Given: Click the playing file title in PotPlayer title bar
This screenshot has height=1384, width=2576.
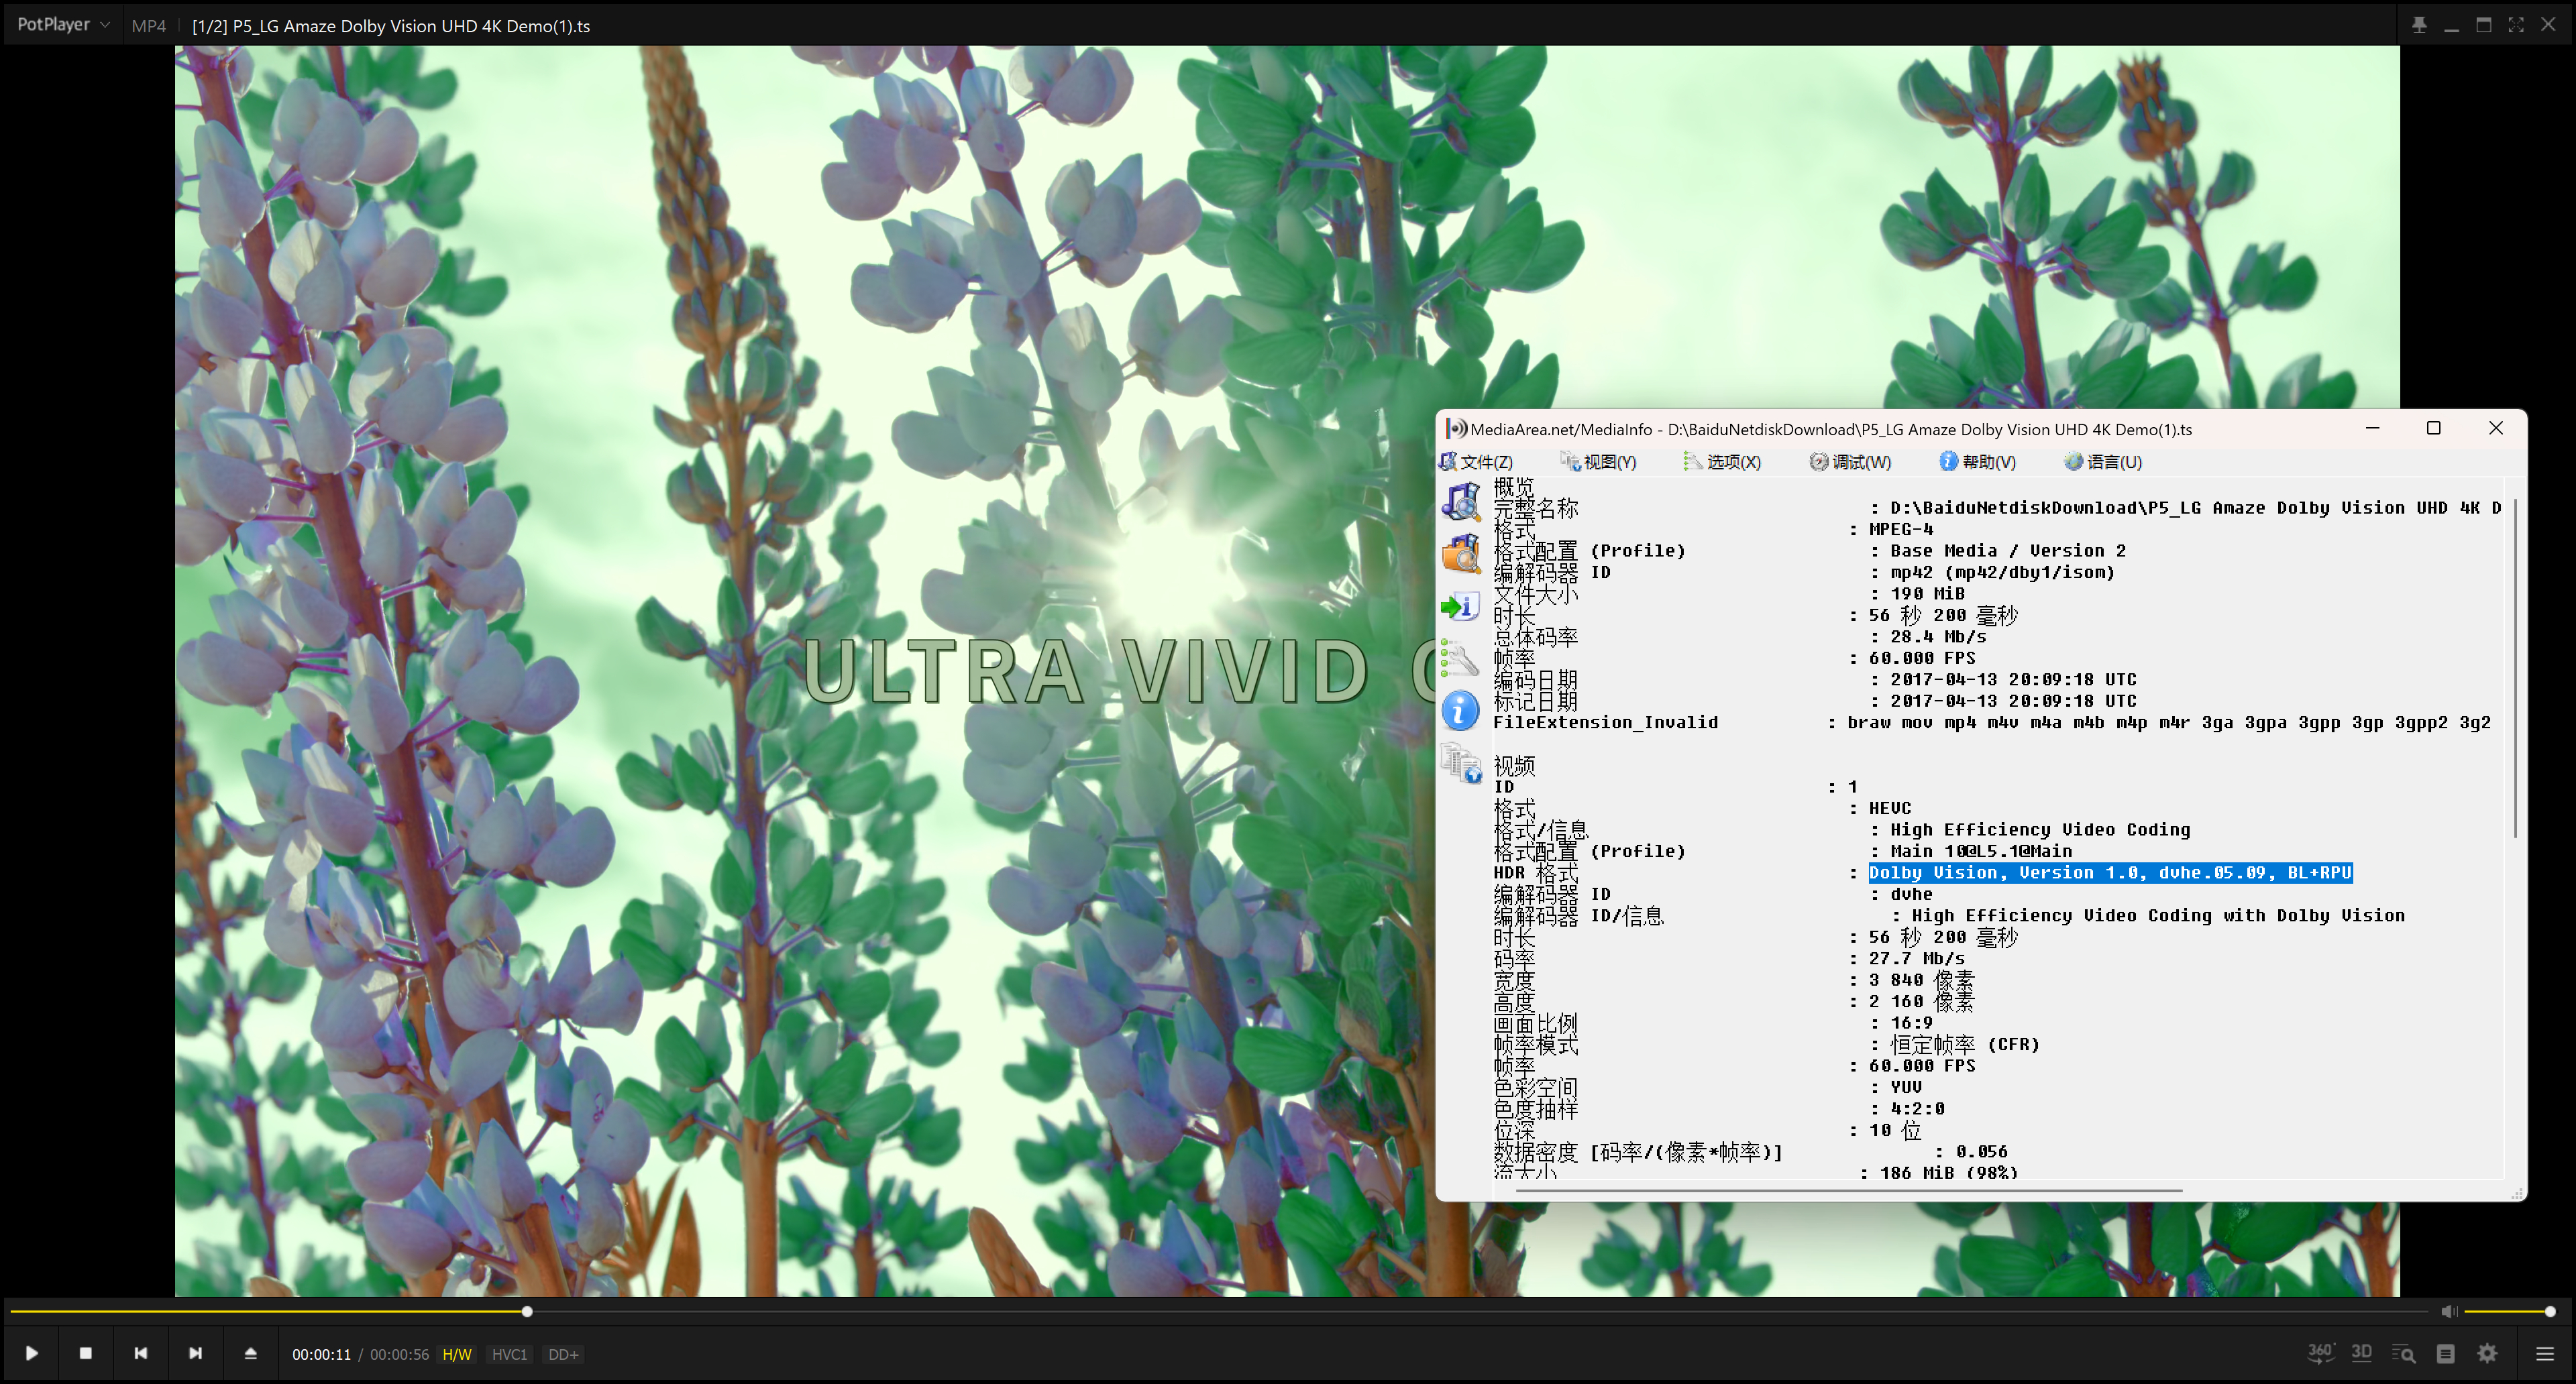Looking at the screenshot, I should coord(391,26).
